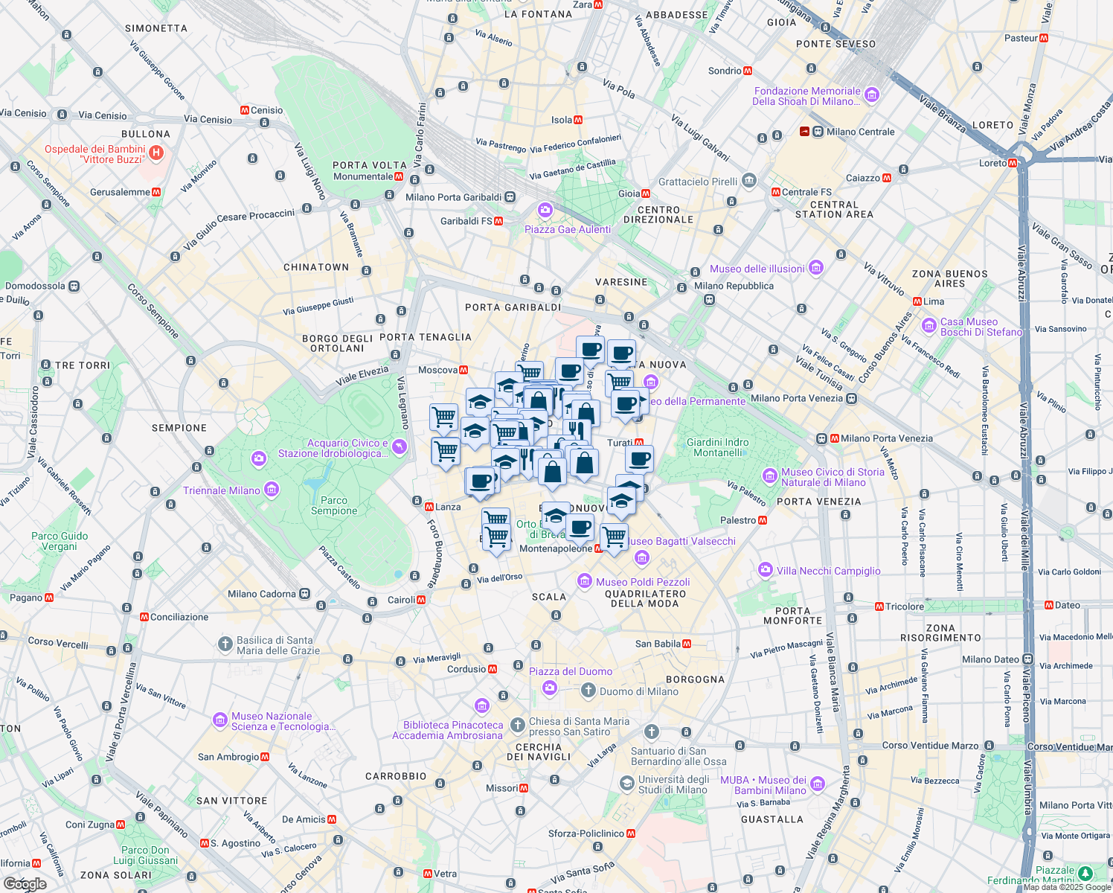
Task: Click the Biblioteca Pinacoteca Accademia Ambrosiana pin
Action: (481, 705)
